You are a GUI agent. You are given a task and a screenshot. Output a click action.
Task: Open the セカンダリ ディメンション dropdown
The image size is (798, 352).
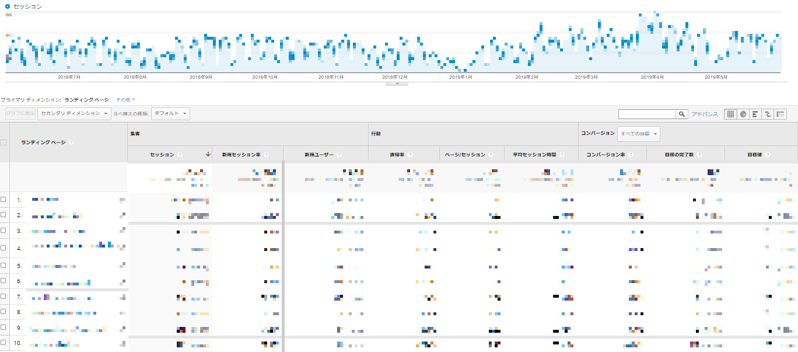click(74, 114)
